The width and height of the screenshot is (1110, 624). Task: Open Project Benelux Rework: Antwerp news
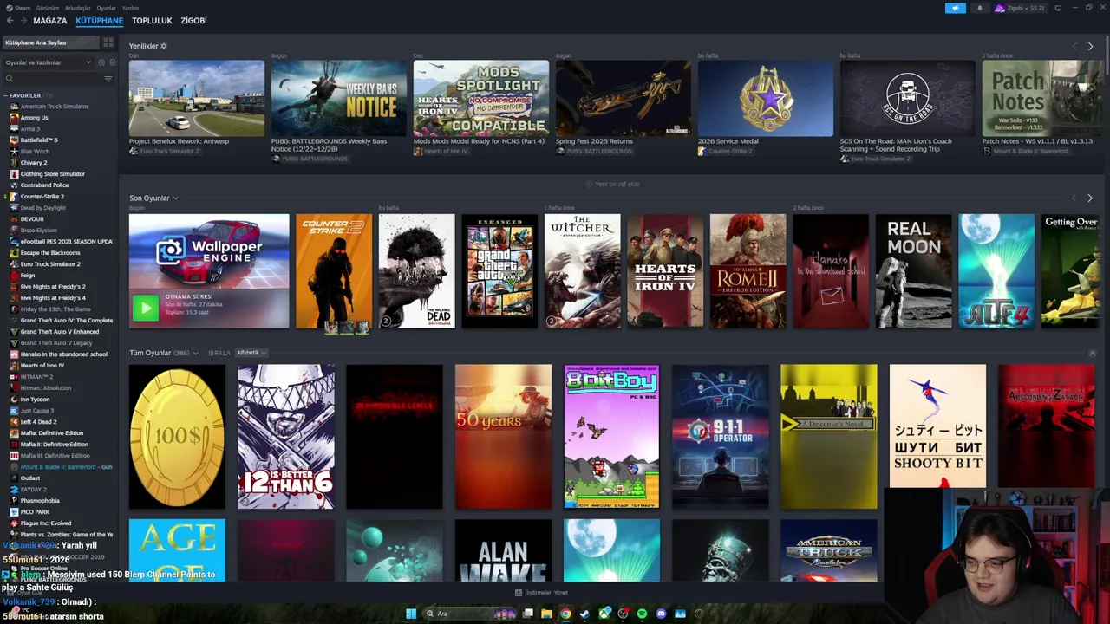(197, 98)
